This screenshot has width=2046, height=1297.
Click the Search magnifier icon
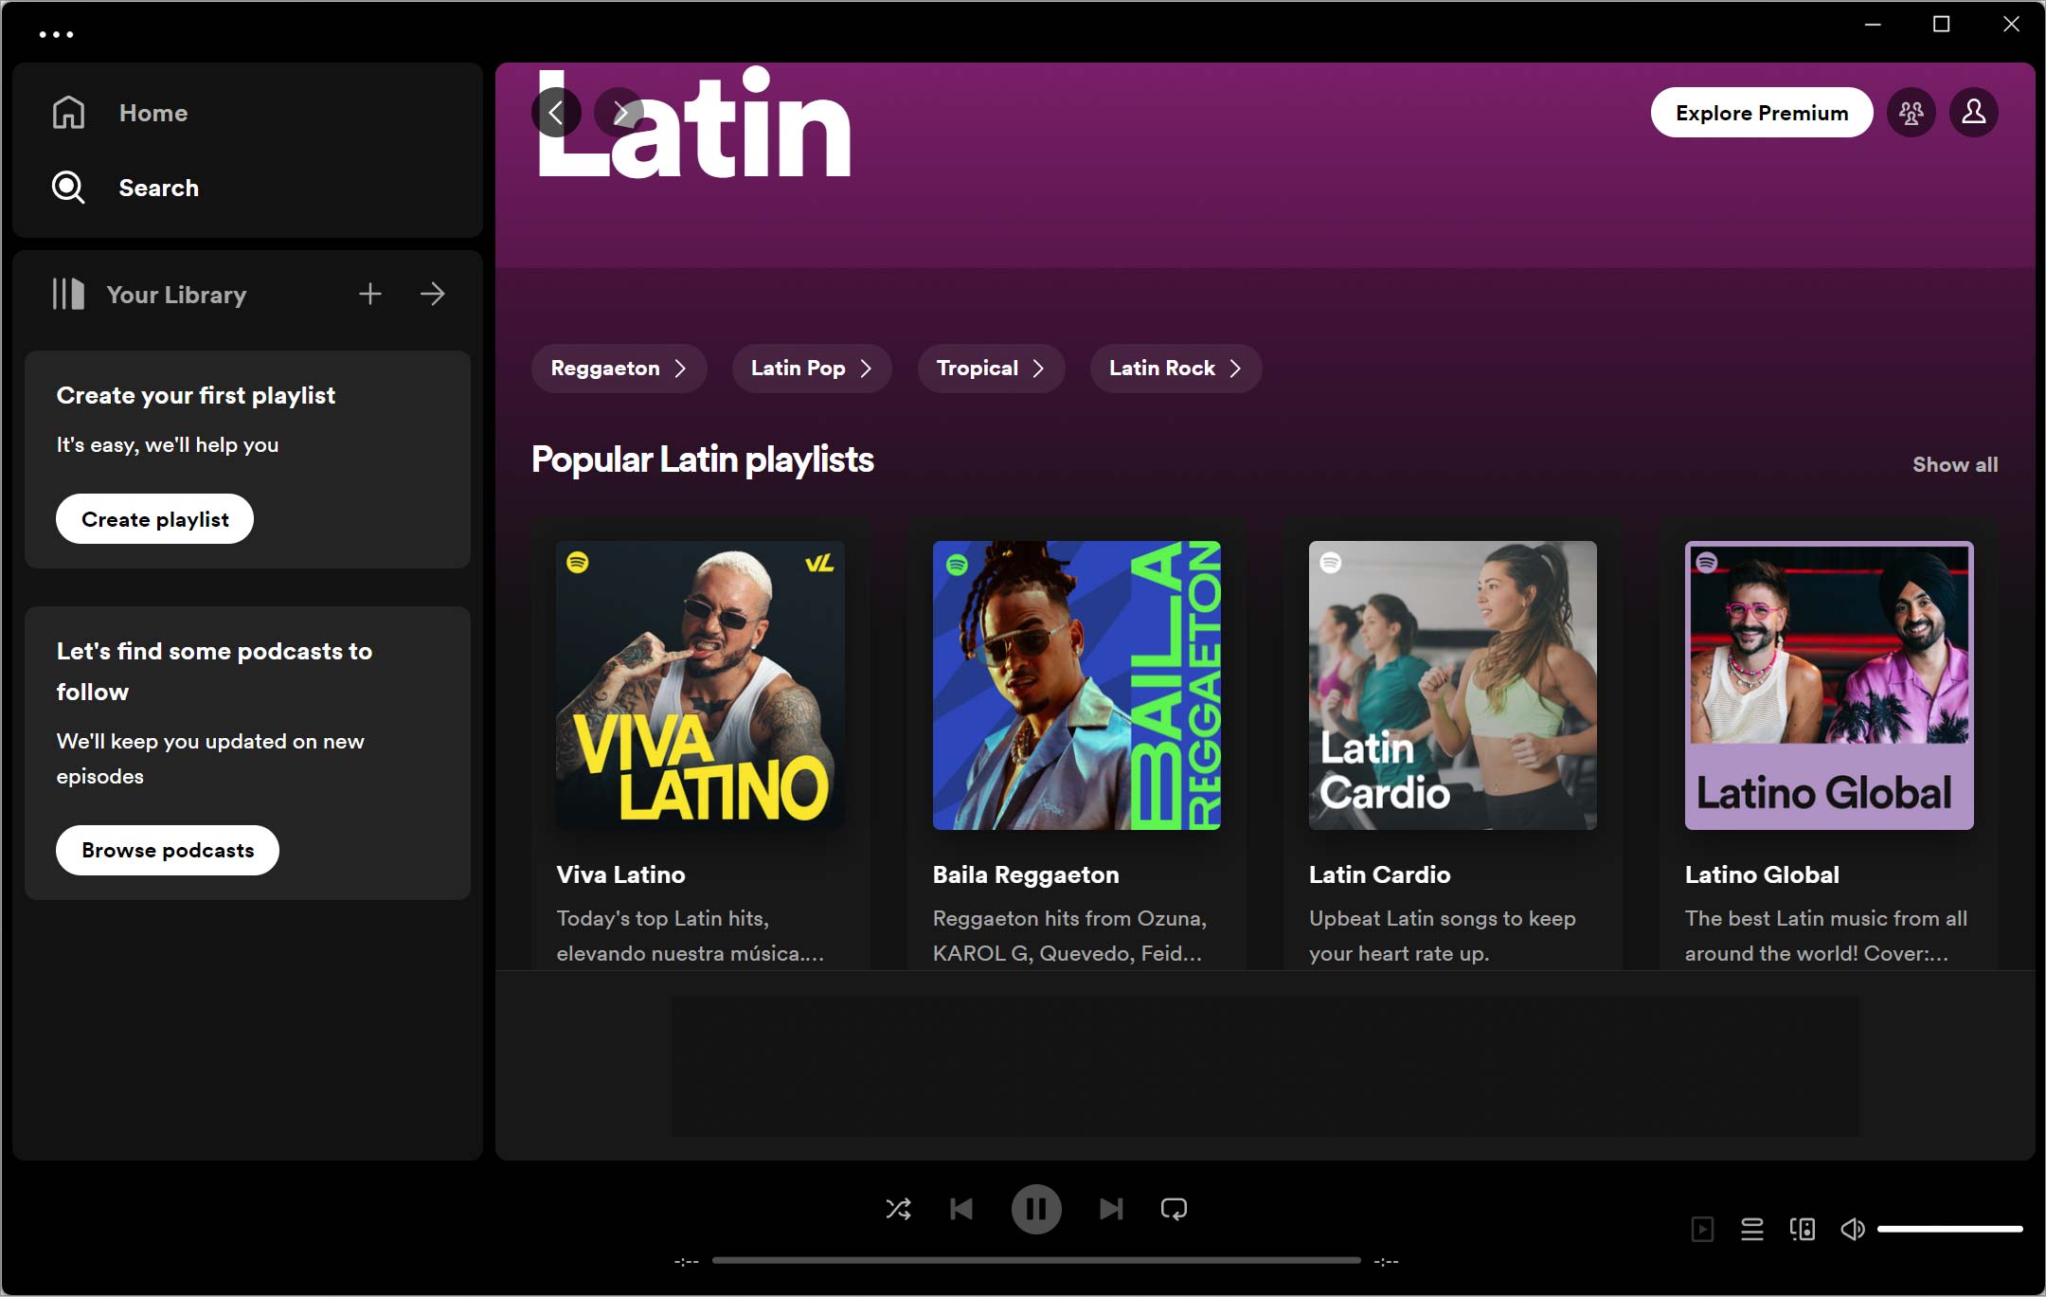[68, 188]
